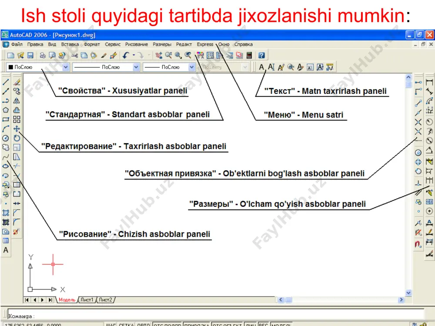Select the Fillet tool
Screen dimensions: 435x326
coord(17,222)
